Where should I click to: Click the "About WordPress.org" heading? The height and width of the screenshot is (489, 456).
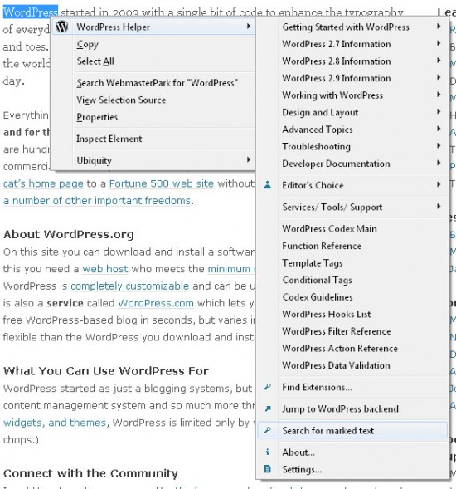click(x=69, y=234)
